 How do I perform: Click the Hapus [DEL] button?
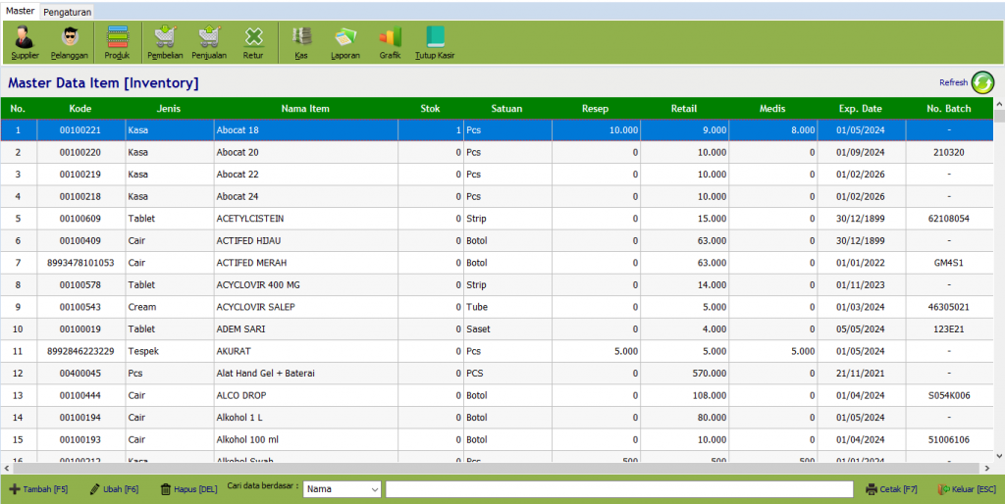pyautogui.click(x=188, y=488)
